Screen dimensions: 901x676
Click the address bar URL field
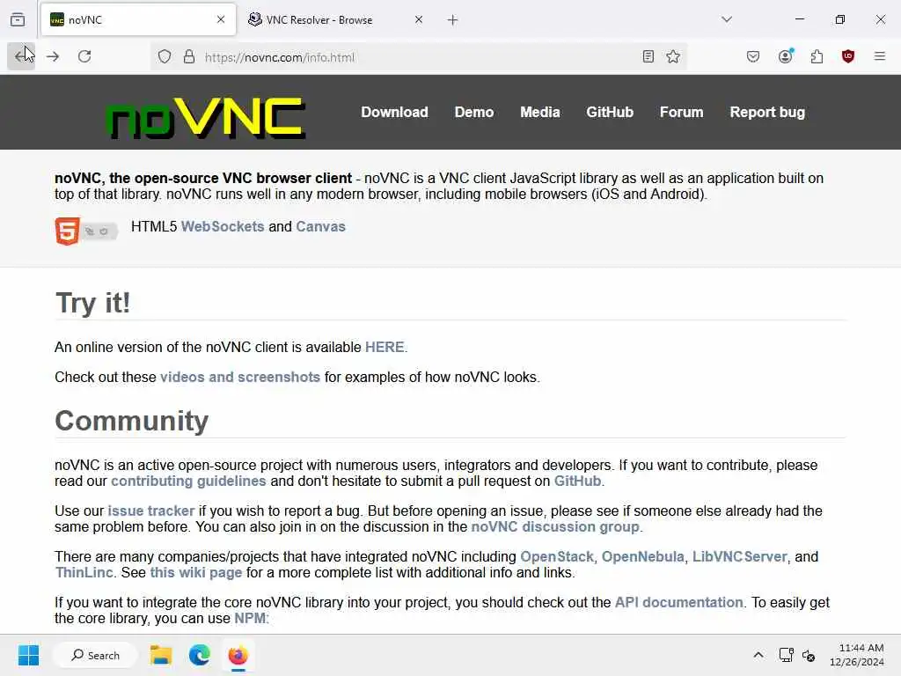click(418, 57)
